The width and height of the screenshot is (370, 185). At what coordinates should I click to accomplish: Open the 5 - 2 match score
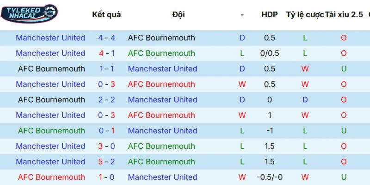(107, 162)
